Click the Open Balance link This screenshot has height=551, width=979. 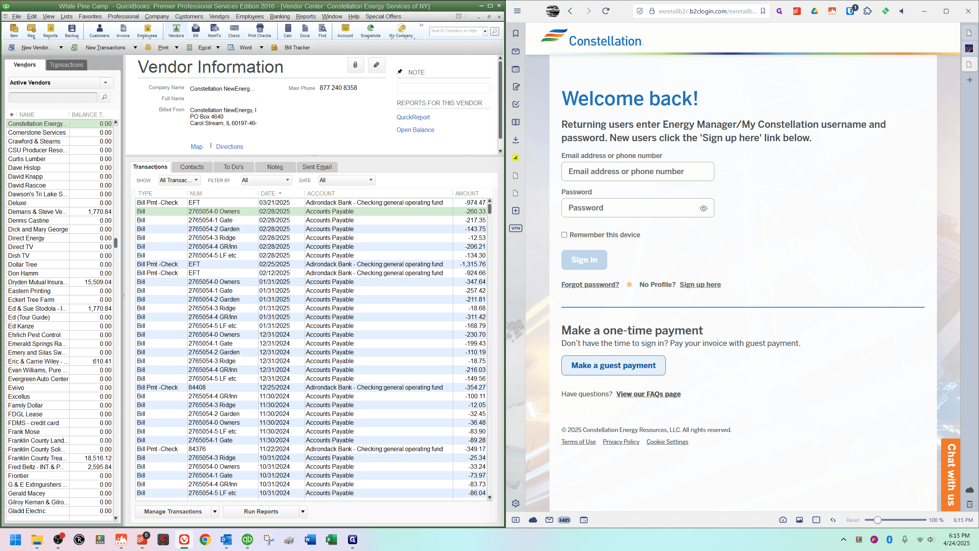pyautogui.click(x=415, y=130)
